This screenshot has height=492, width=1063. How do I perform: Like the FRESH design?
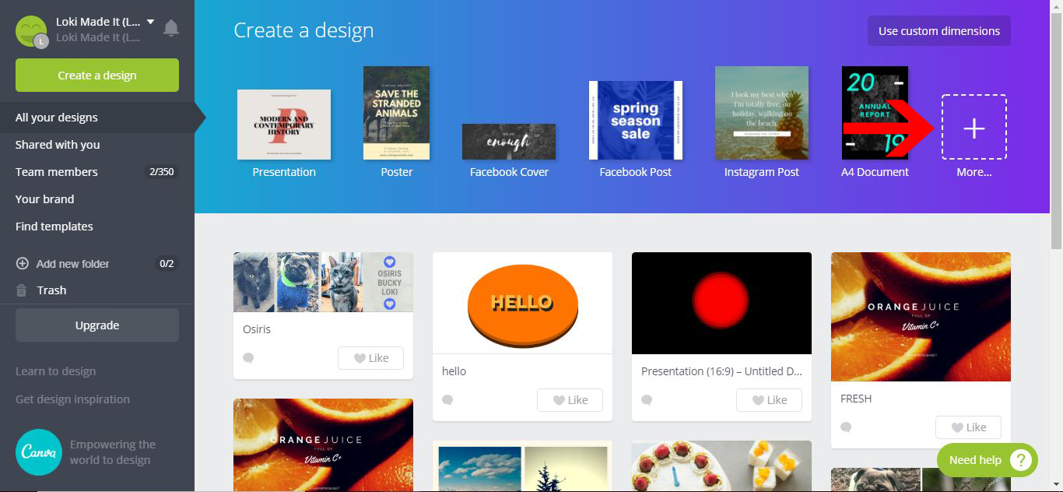[x=968, y=427]
